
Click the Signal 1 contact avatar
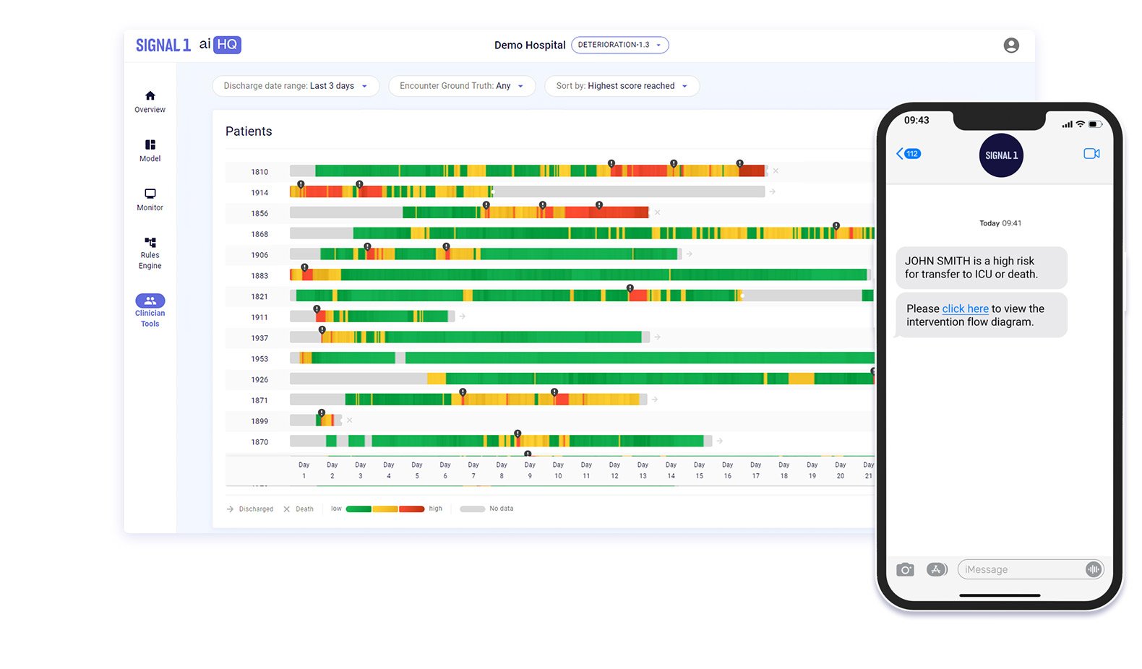pos(1000,155)
